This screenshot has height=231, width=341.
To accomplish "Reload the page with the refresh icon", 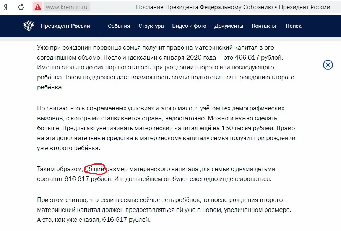I will pos(21,7).
